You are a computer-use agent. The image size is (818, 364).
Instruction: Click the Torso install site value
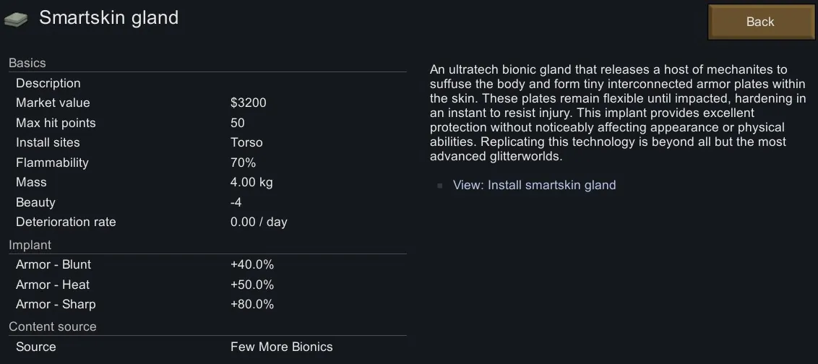tap(246, 142)
